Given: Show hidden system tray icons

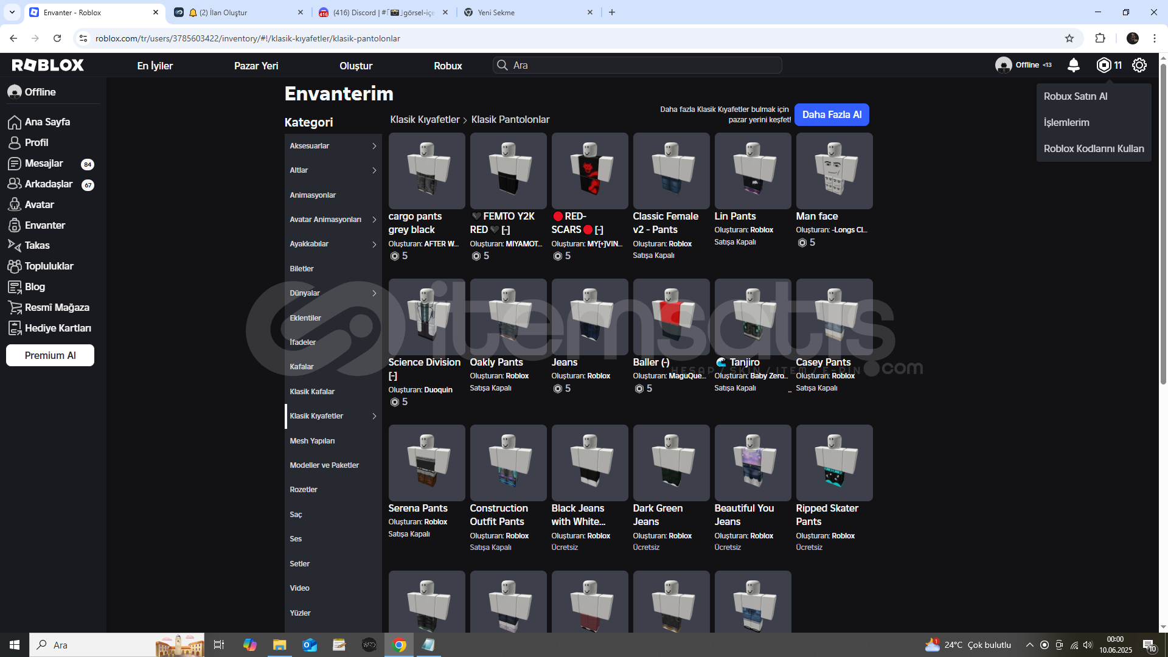Looking at the screenshot, I should coord(1029,645).
